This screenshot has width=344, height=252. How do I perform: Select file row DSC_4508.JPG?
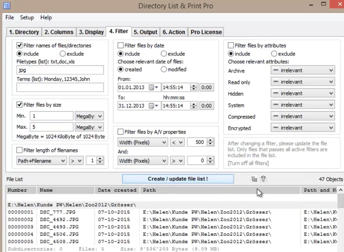click(x=172, y=242)
